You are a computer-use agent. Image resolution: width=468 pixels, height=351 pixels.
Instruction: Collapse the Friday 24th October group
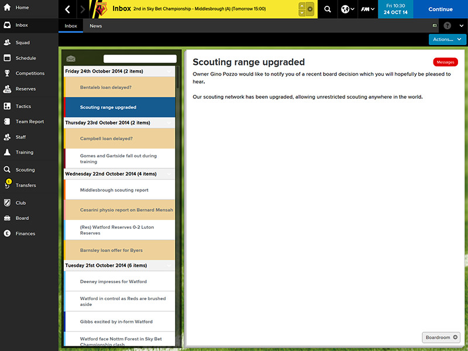(x=169, y=71)
